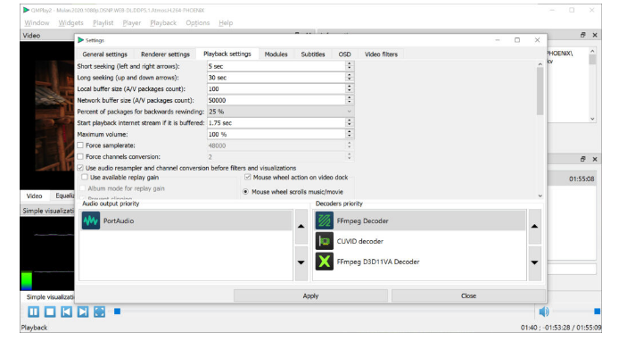Decrease Maximum volume with the down arrow

[349, 137]
